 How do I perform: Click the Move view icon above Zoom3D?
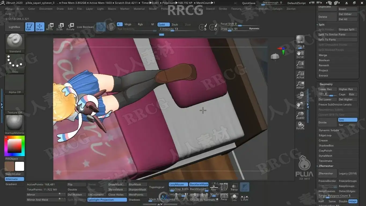[x=300, y=105]
